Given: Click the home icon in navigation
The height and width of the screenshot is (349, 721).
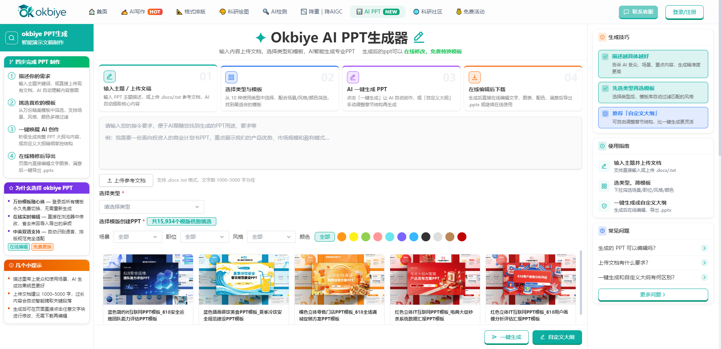Looking at the screenshot, I should point(92,12).
